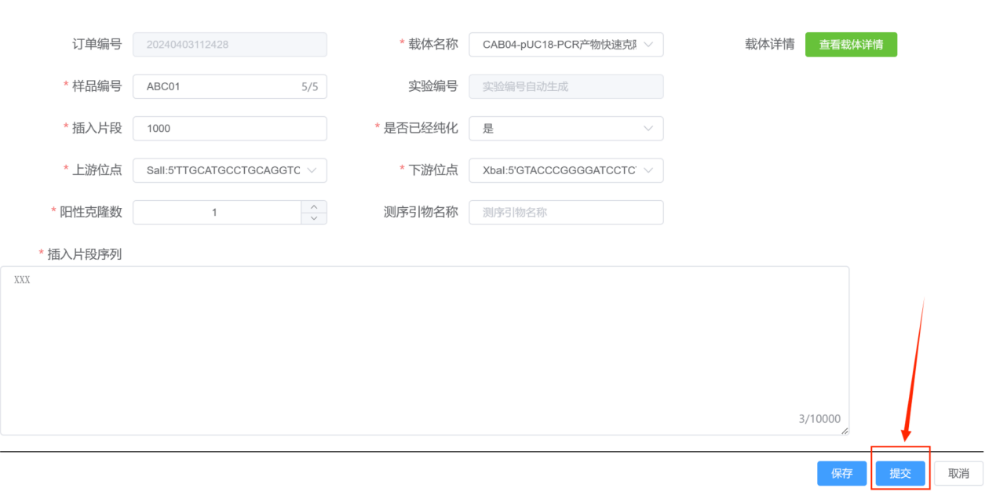Open the 上游位点 SalI dropdown

(230, 170)
